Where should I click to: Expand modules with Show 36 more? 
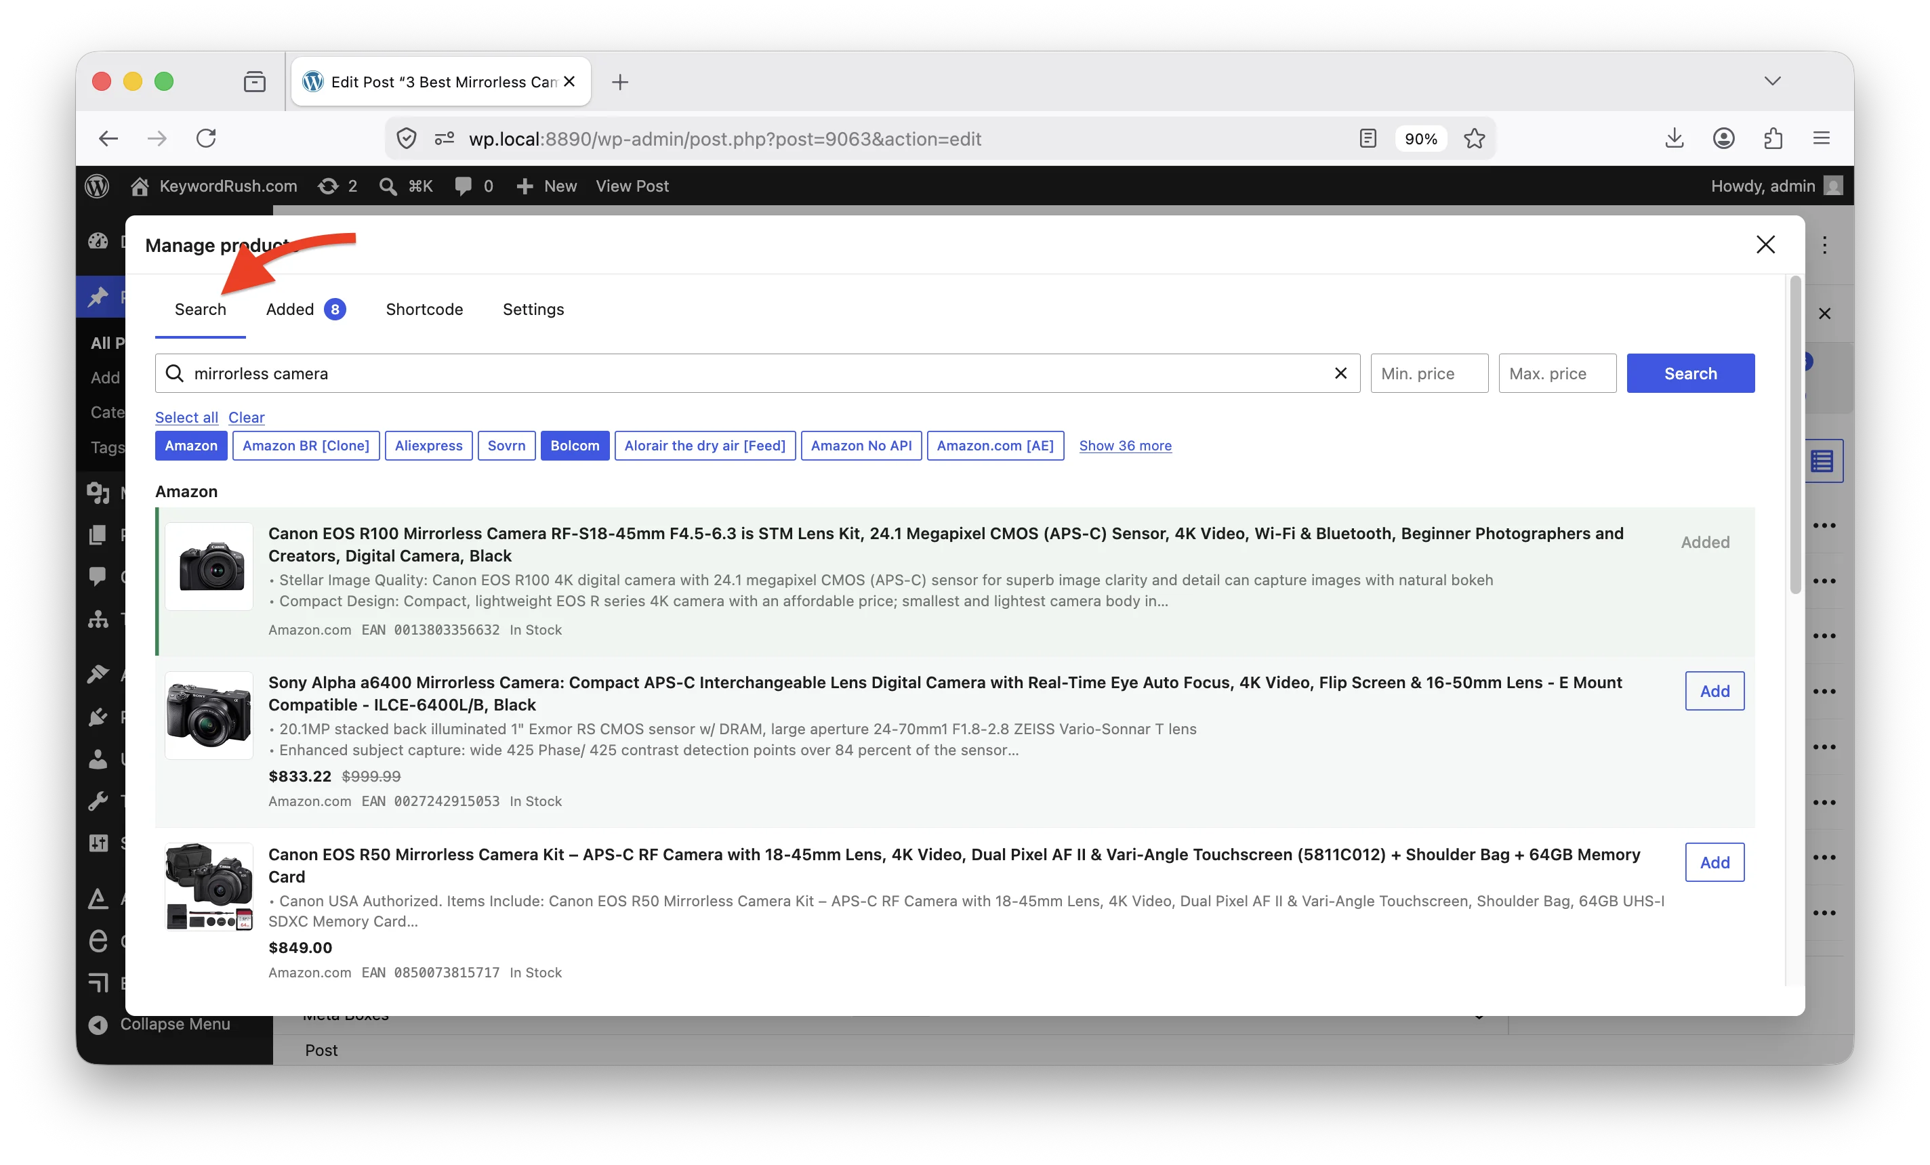1125,446
